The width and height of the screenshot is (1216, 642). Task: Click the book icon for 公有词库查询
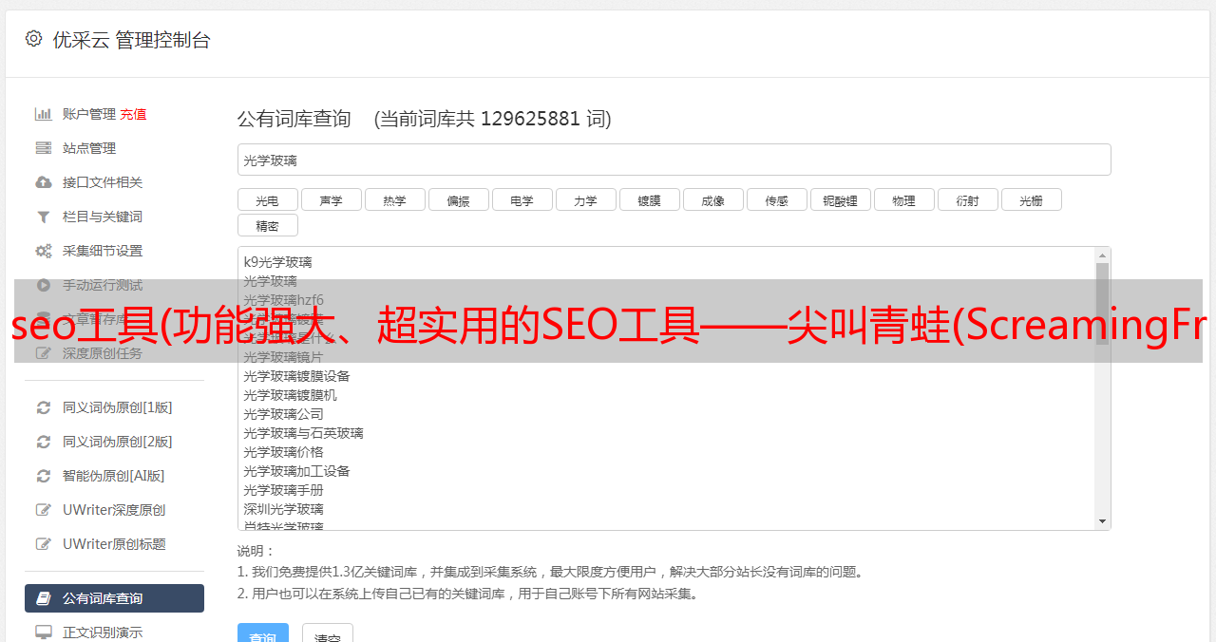[x=44, y=598]
